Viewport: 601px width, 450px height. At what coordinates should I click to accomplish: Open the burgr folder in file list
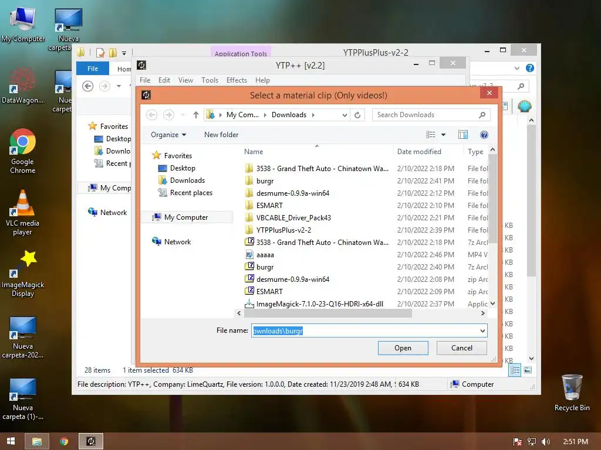[x=265, y=180]
